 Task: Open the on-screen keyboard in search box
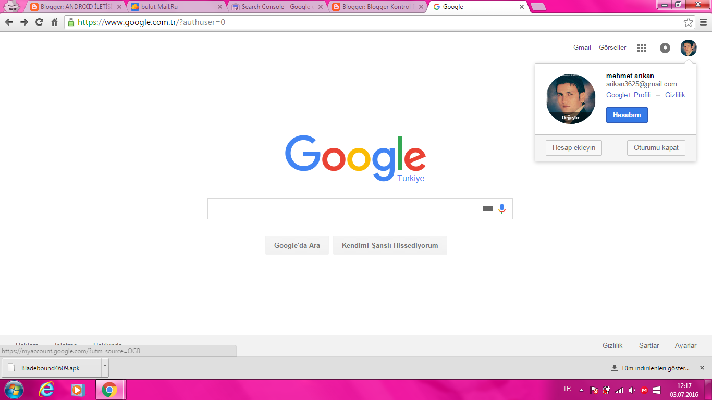[x=488, y=209]
